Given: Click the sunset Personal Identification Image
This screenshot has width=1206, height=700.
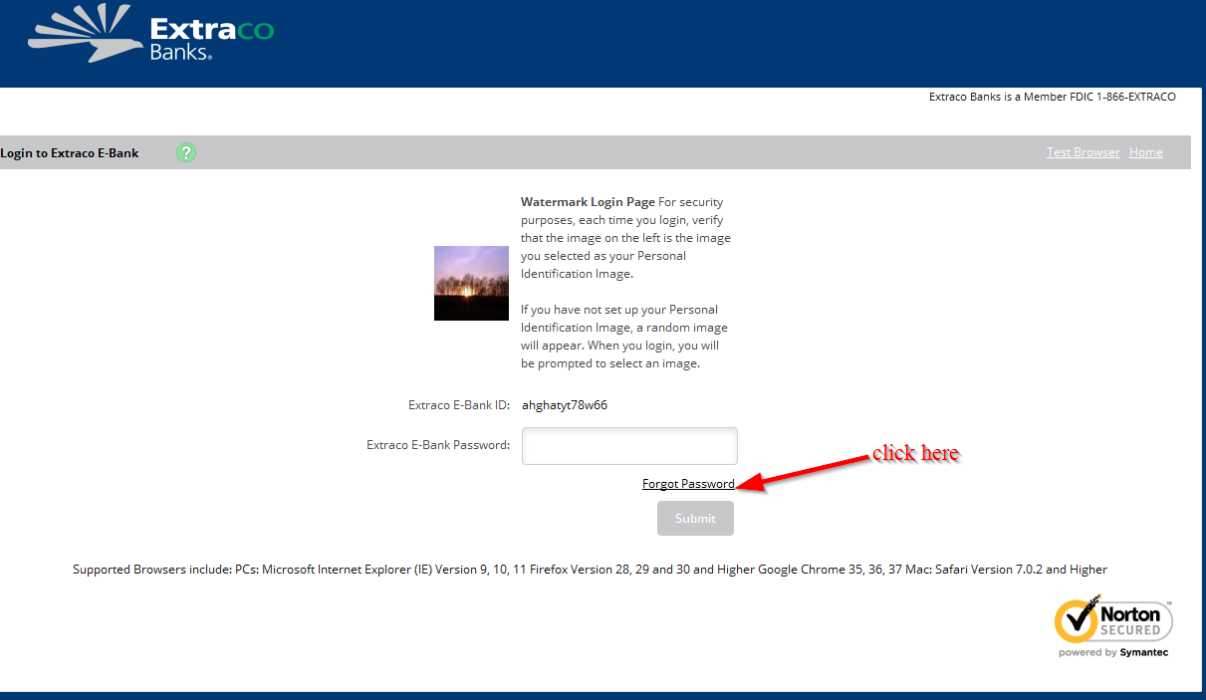Looking at the screenshot, I should point(471,283).
